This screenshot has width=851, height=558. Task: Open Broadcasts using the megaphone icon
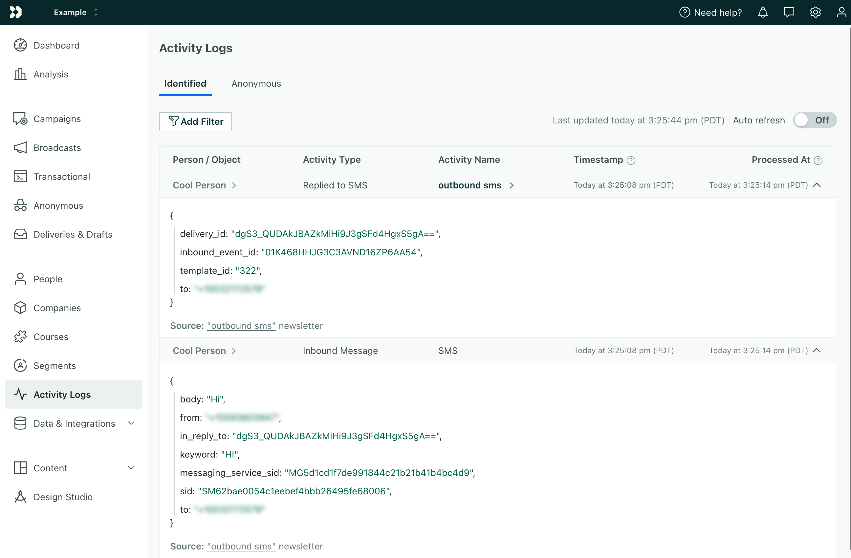20,148
